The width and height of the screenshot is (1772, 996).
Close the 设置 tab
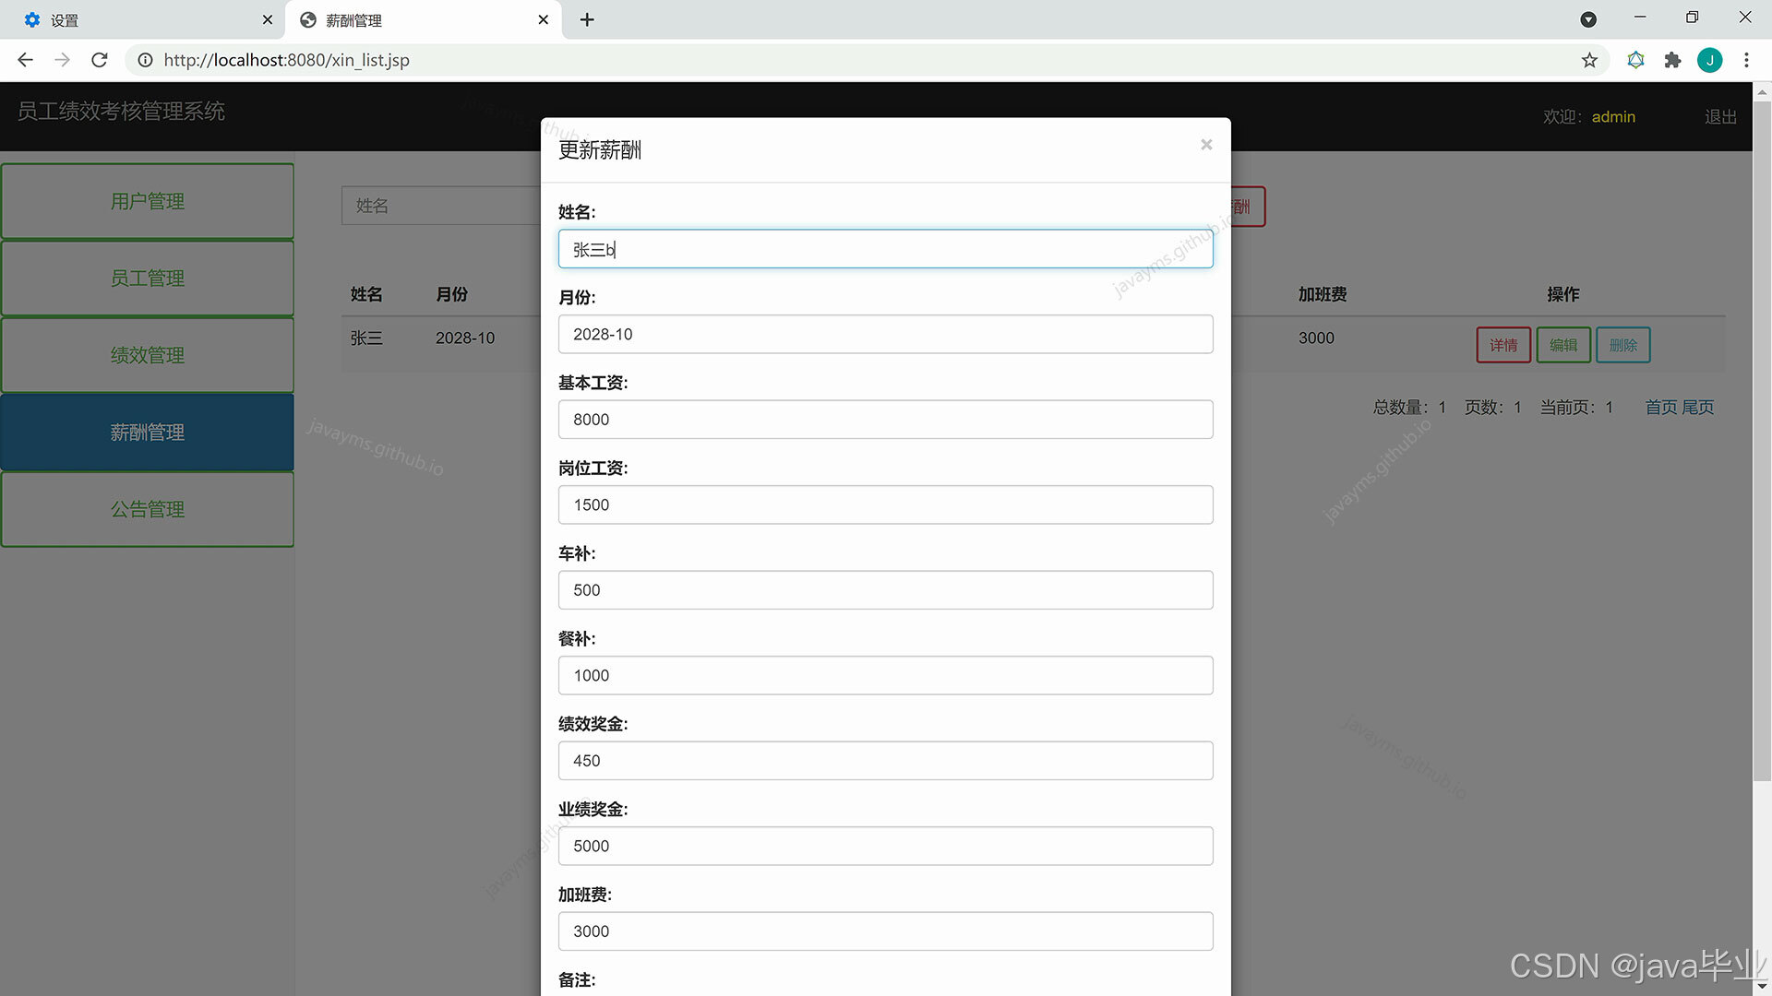click(x=268, y=19)
